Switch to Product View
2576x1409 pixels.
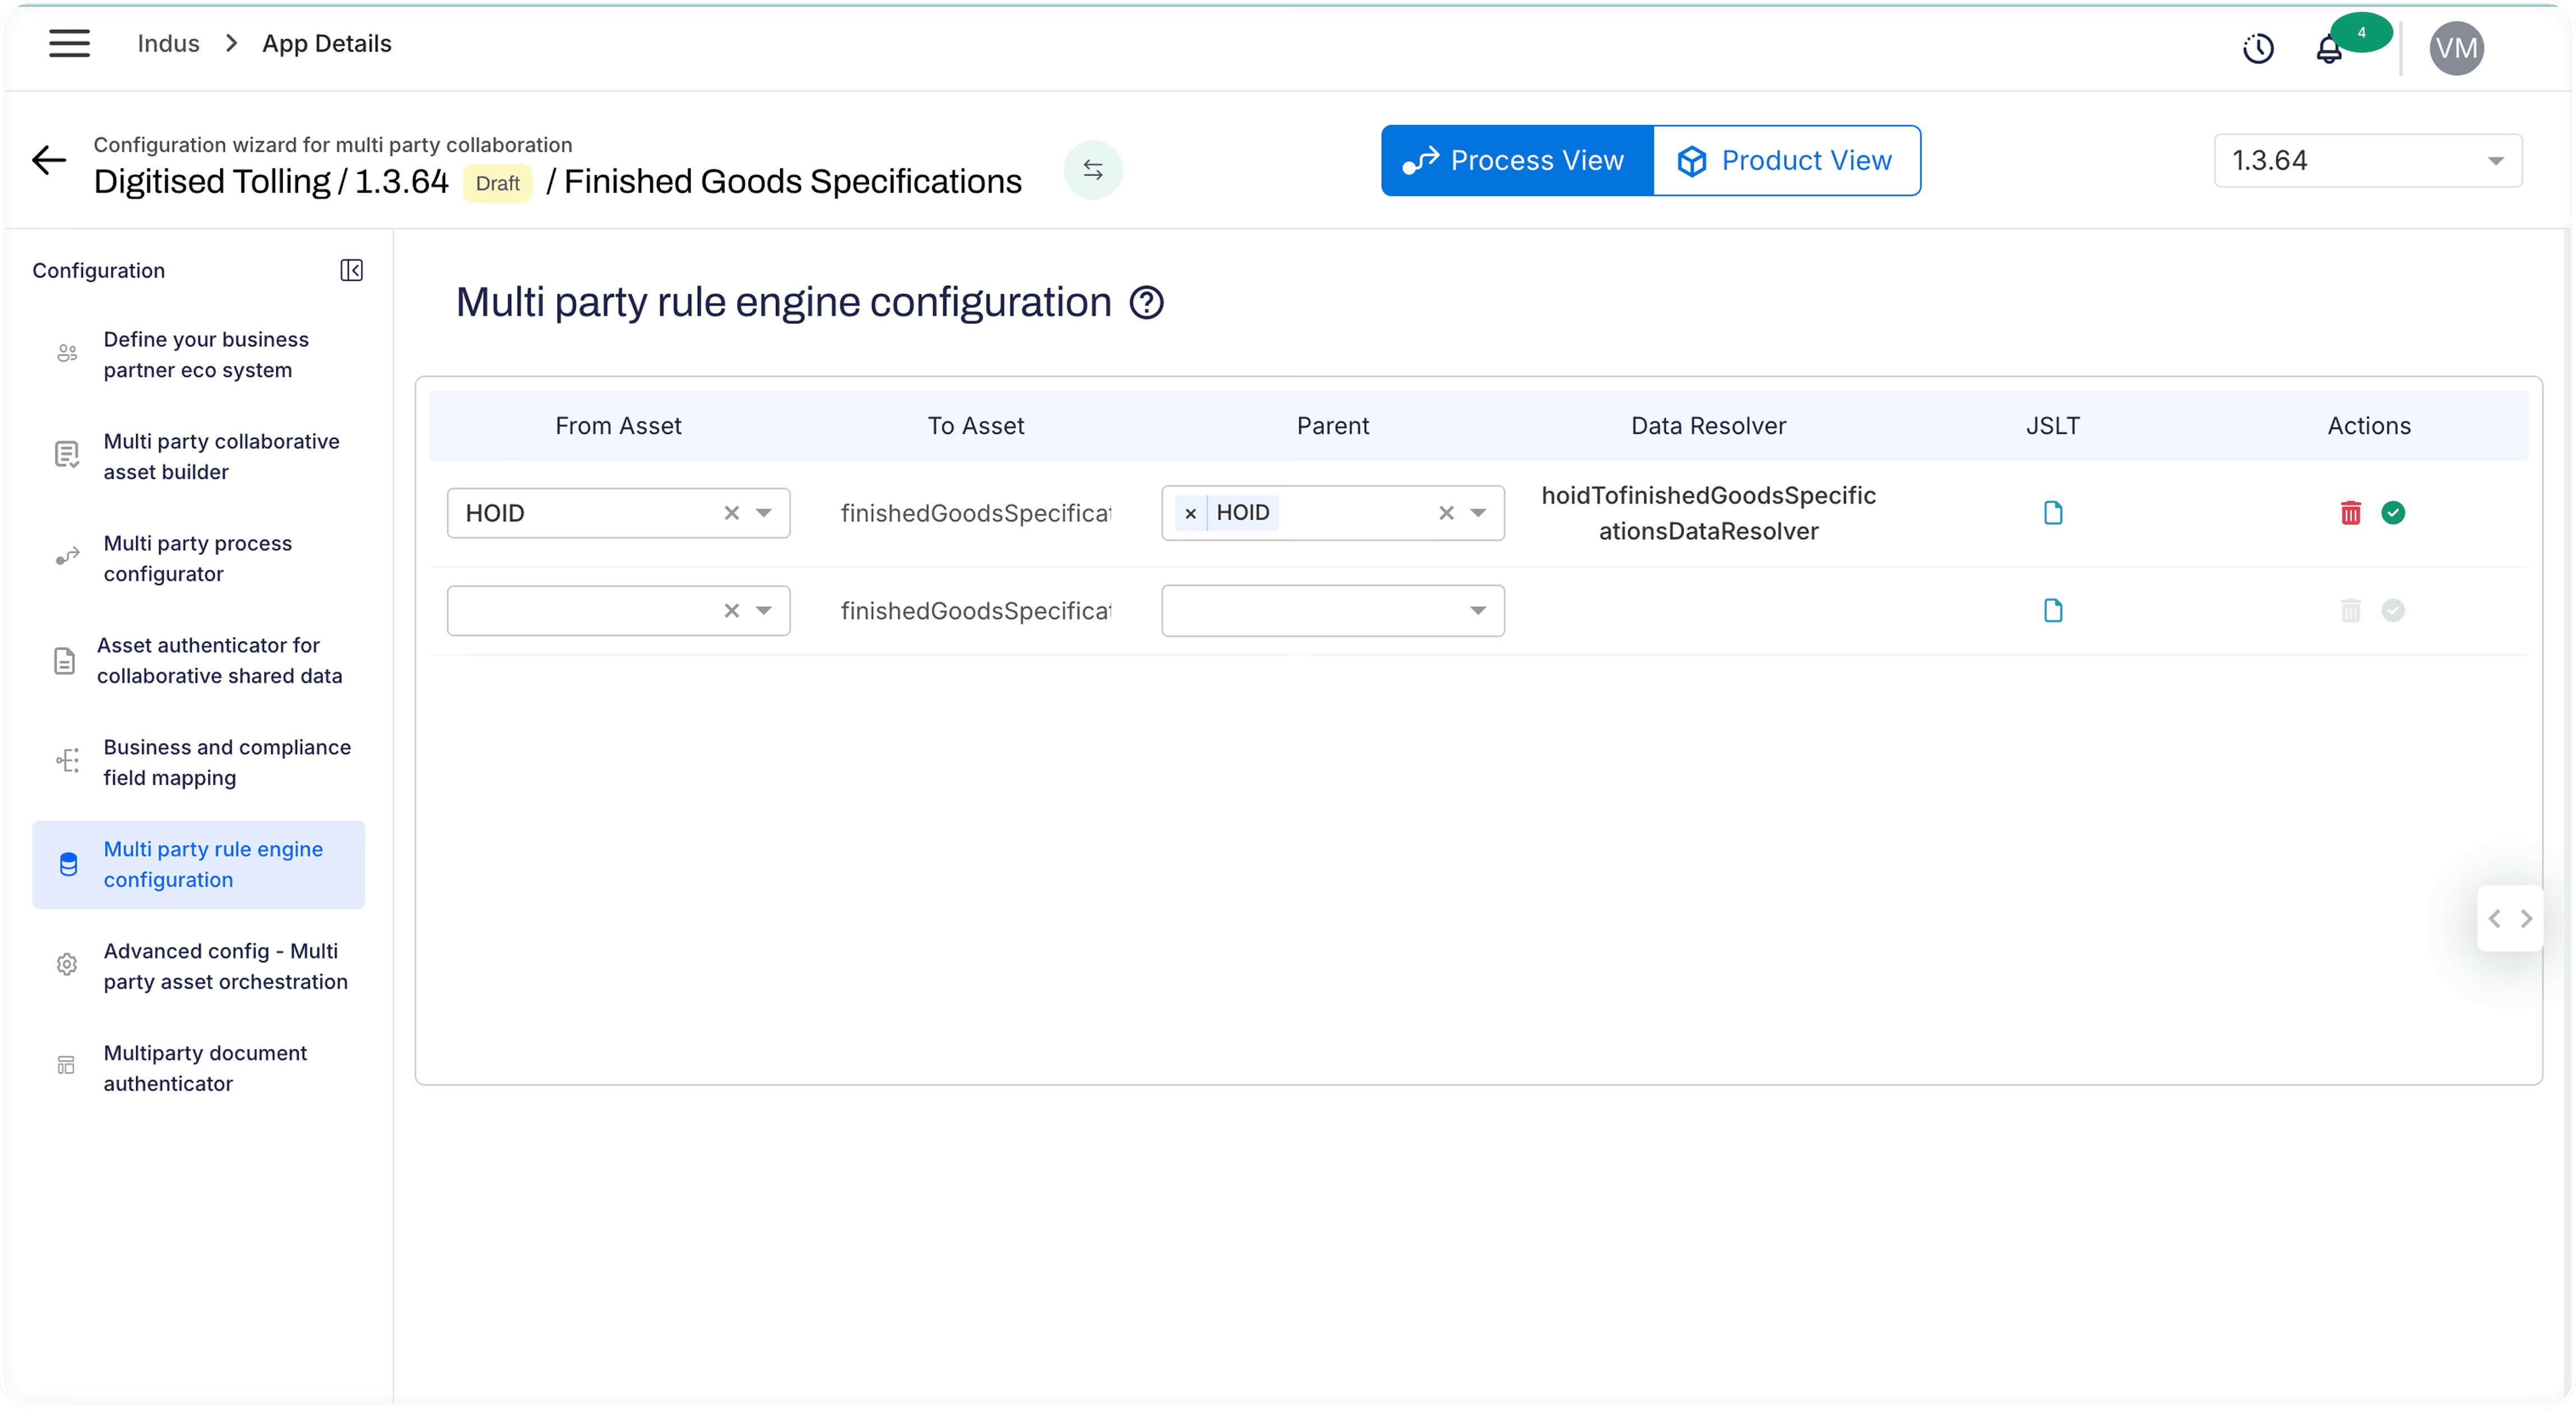1786,160
